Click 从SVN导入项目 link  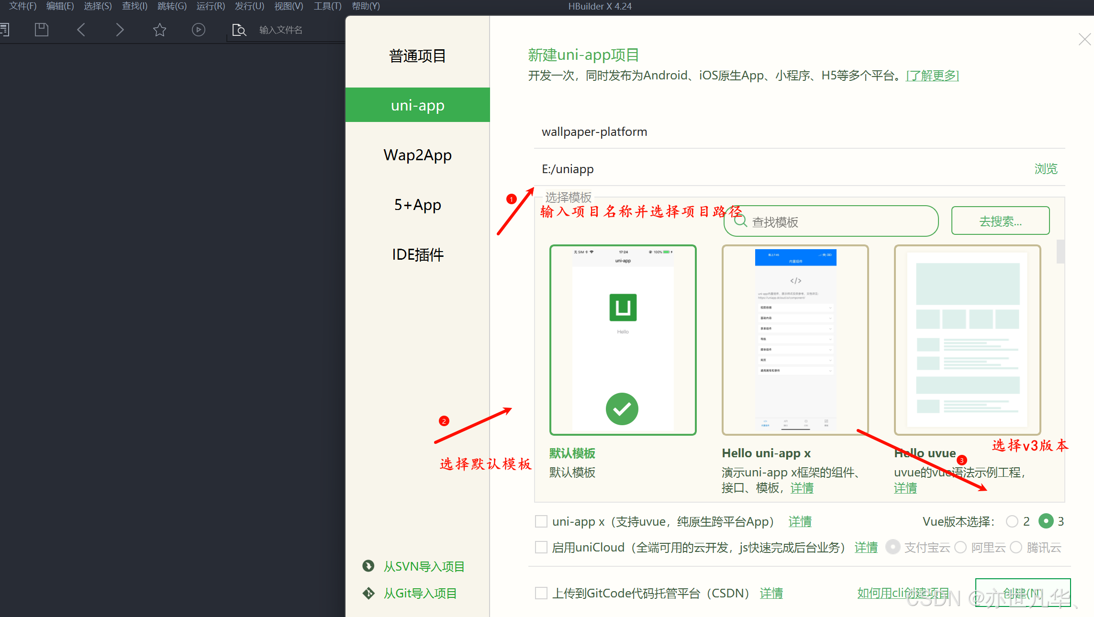point(424,566)
